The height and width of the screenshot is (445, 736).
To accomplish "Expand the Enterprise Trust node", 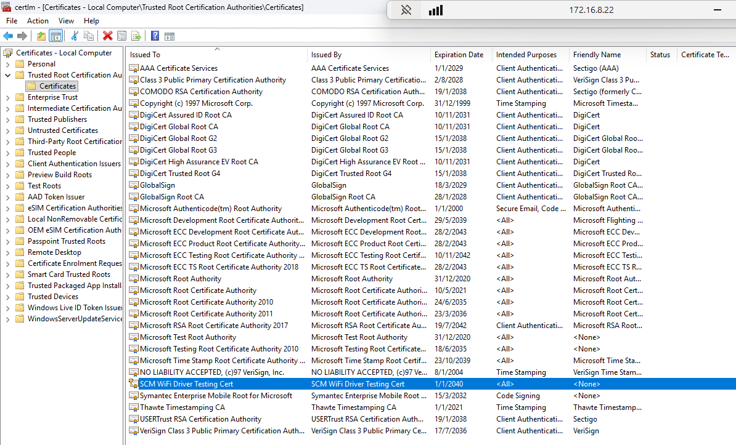I will [x=7, y=97].
